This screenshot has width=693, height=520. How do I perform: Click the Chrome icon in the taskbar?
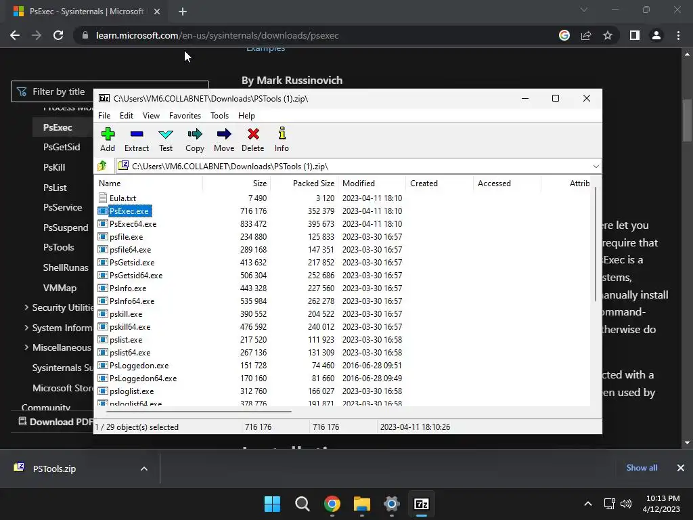(x=332, y=504)
